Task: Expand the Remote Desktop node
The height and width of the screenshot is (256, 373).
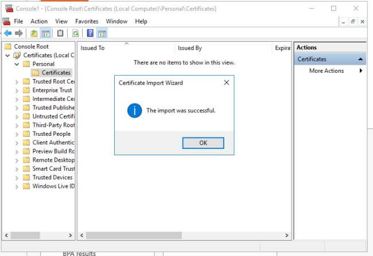Action: tap(17, 160)
